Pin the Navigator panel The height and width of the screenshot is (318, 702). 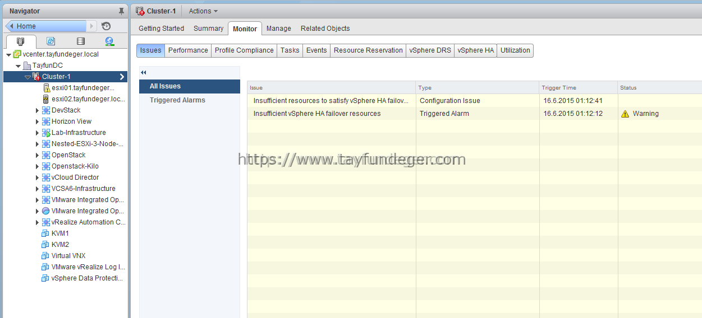pyautogui.click(x=121, y=11)
